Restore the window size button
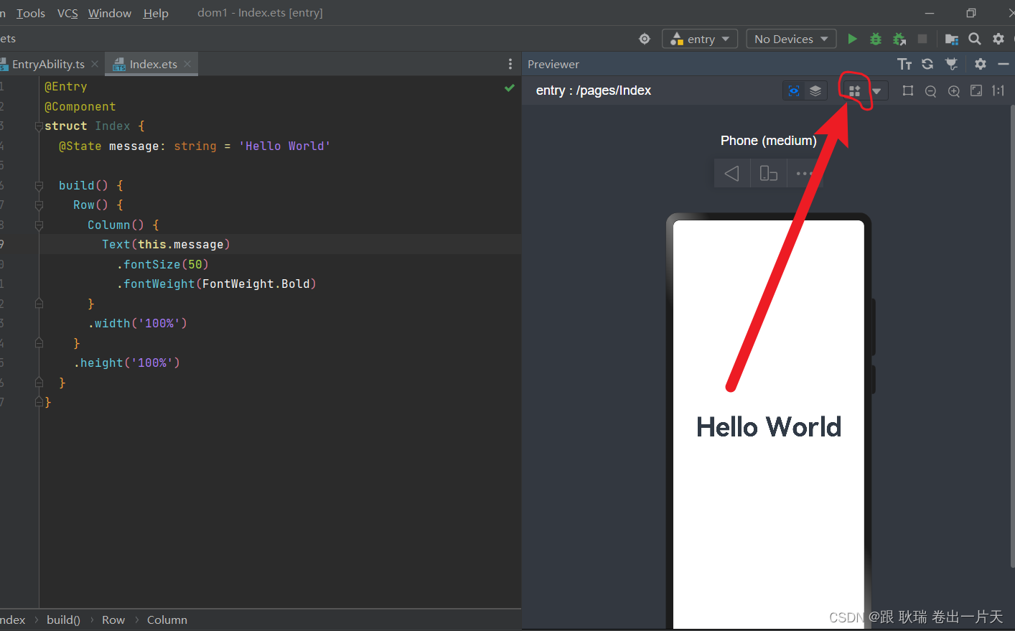The height and width of the screenshot is (631, 1015). [x=971, y=13]
